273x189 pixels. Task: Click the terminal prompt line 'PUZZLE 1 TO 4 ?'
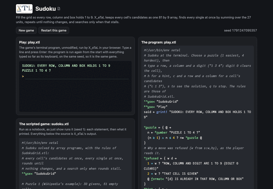36,71
